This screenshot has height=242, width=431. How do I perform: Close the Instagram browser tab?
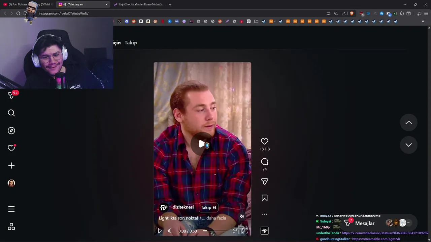pyautogui.click(x=107, y=4)
